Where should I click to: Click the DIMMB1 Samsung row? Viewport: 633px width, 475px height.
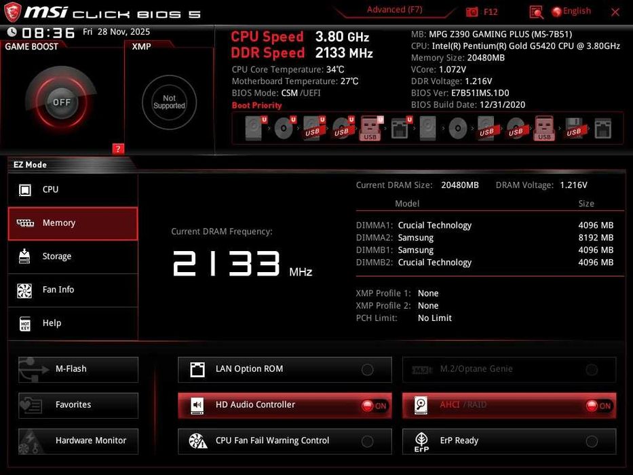[x=484, y=250]
